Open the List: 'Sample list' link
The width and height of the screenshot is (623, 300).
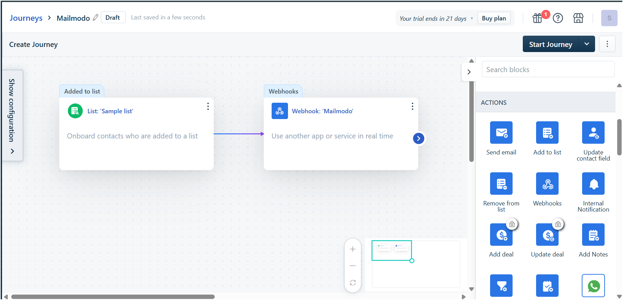coord(110,111)
